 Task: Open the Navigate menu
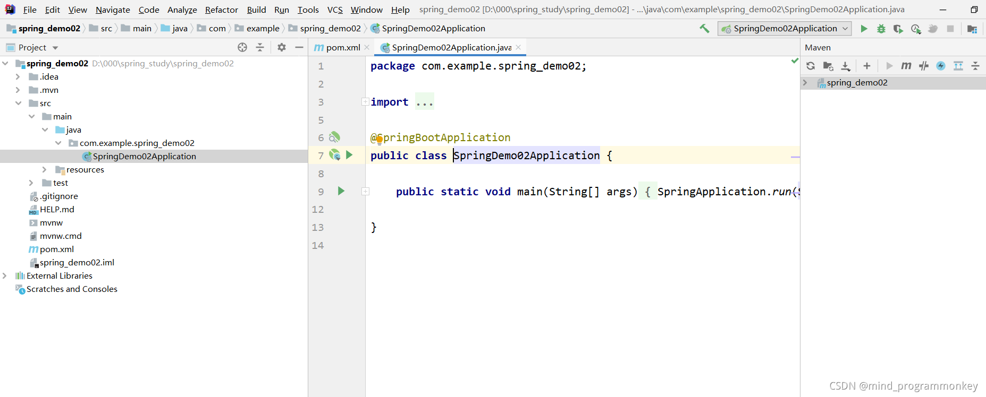113,10
